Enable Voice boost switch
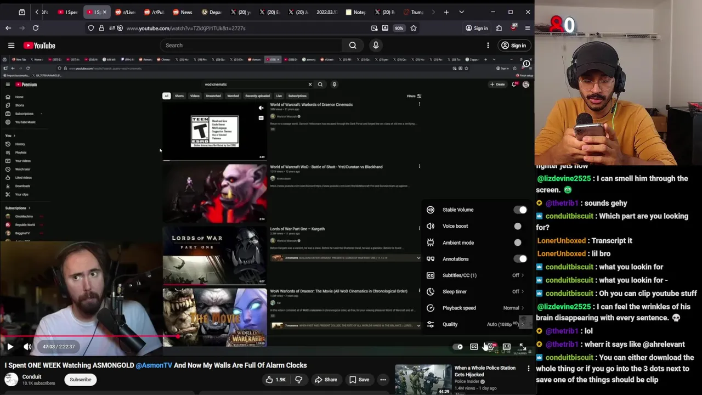This screenshot has width=702, height=395. click(x=520, y=226)
